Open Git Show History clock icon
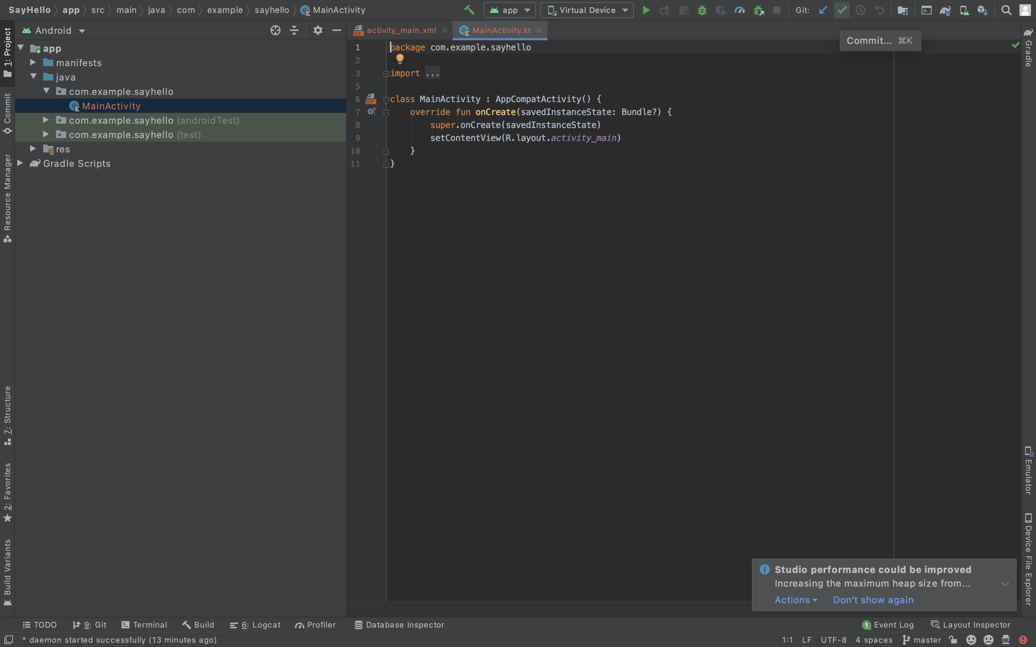Viewport: 1036px width, 647px height. click(860, 10)
